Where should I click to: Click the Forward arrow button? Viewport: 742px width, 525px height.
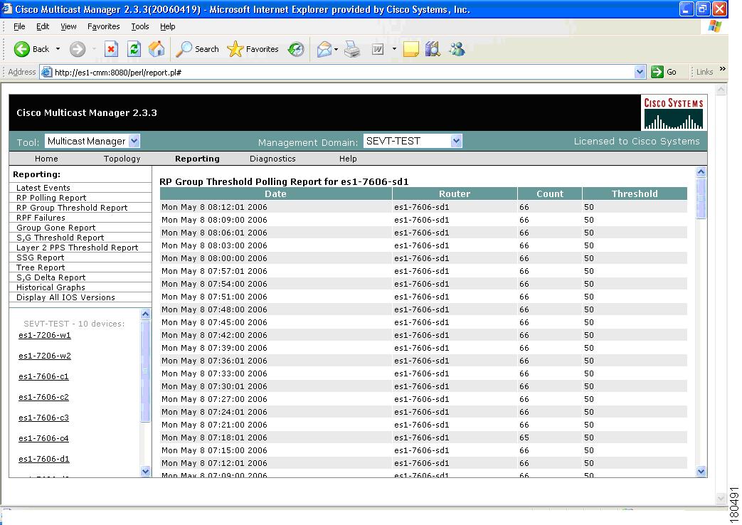pos(78,49)
